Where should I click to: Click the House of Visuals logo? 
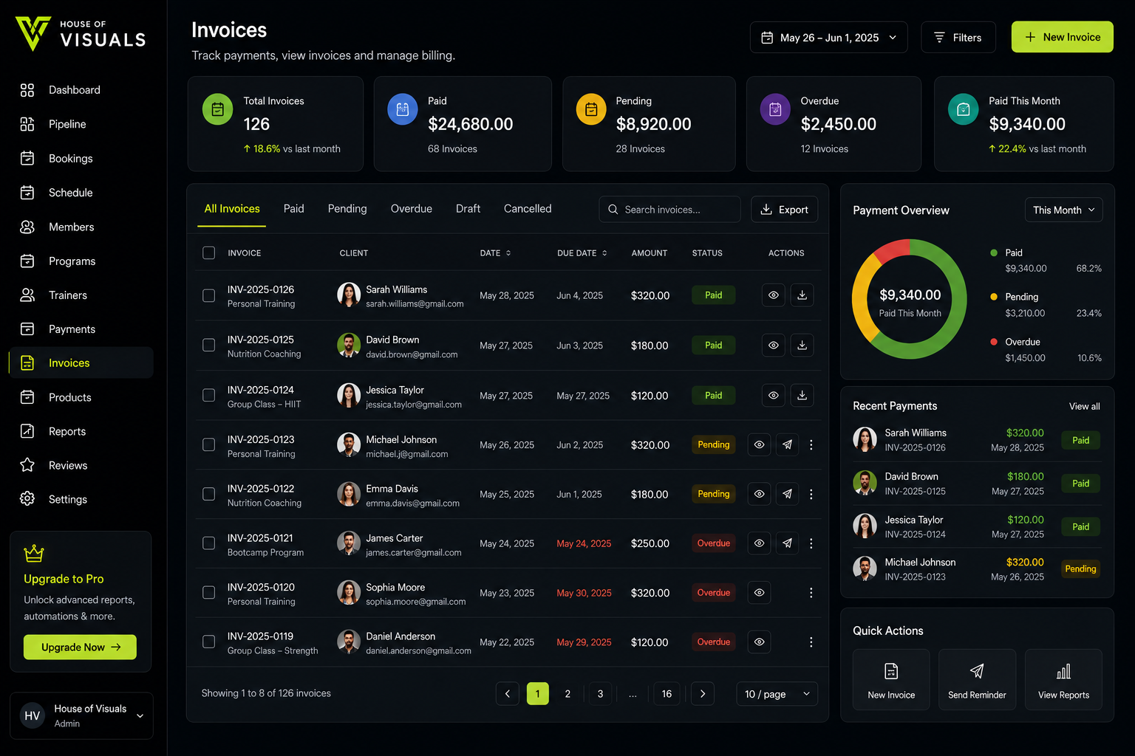(x=81, y=34)
